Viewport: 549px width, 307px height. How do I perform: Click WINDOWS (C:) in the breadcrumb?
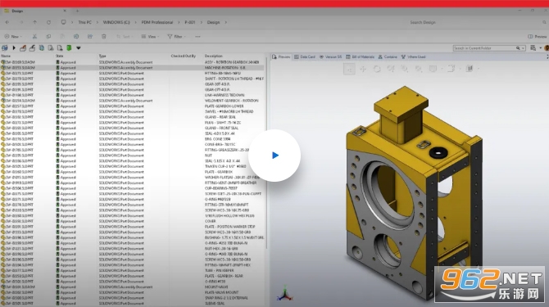pyautogui.click(x=116, y=22)
